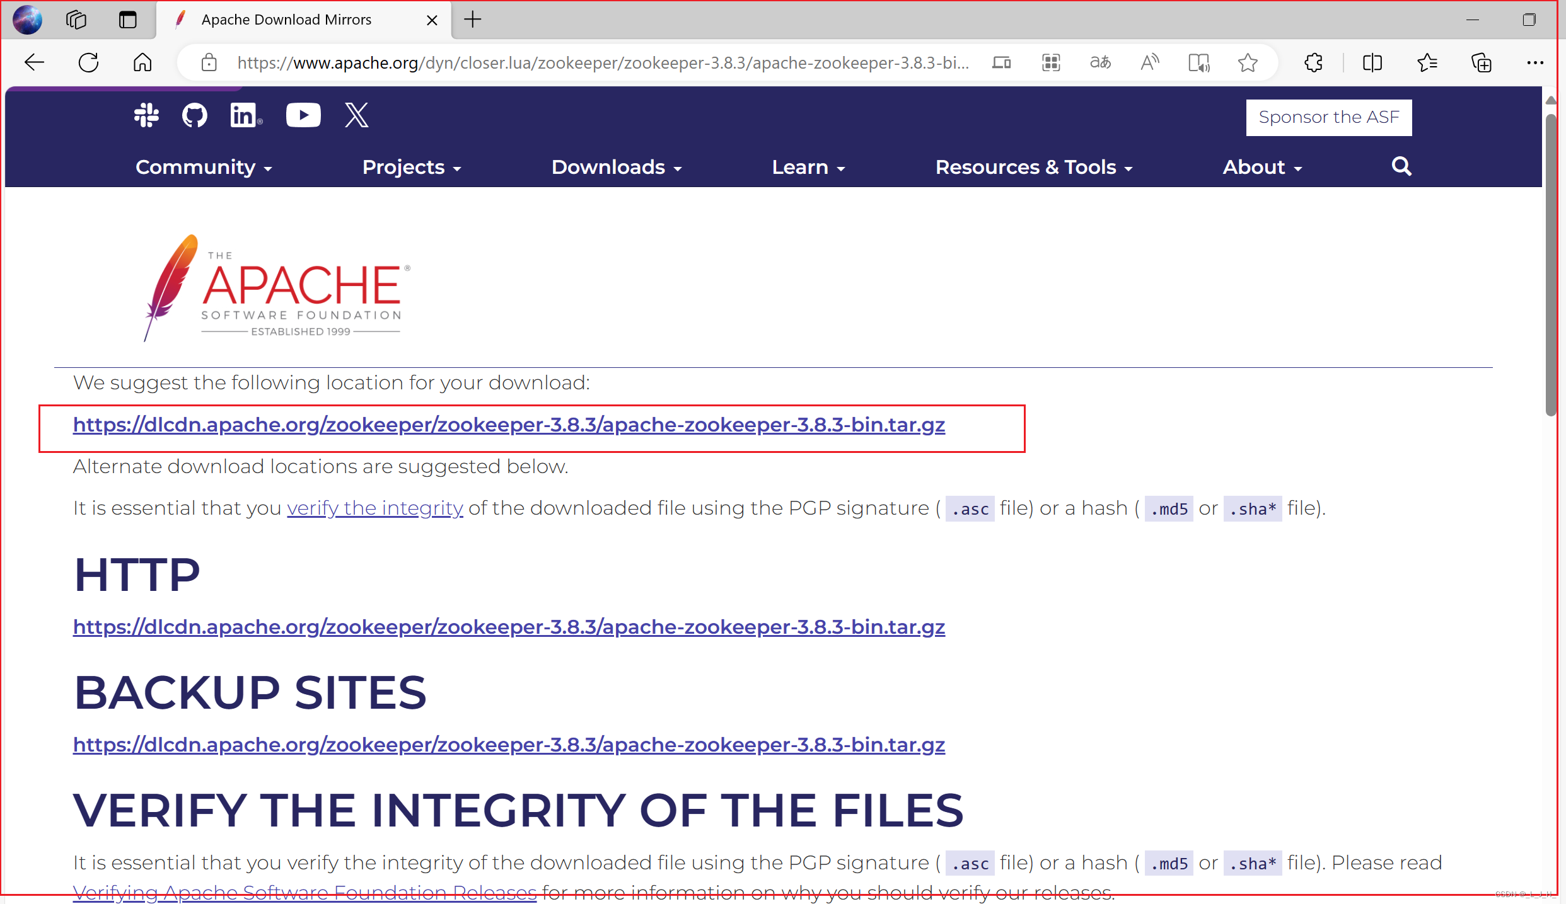Expand the Resources & Tools dropdown
This screenshot has height=904, width=1566.
tap(1034, 167)
